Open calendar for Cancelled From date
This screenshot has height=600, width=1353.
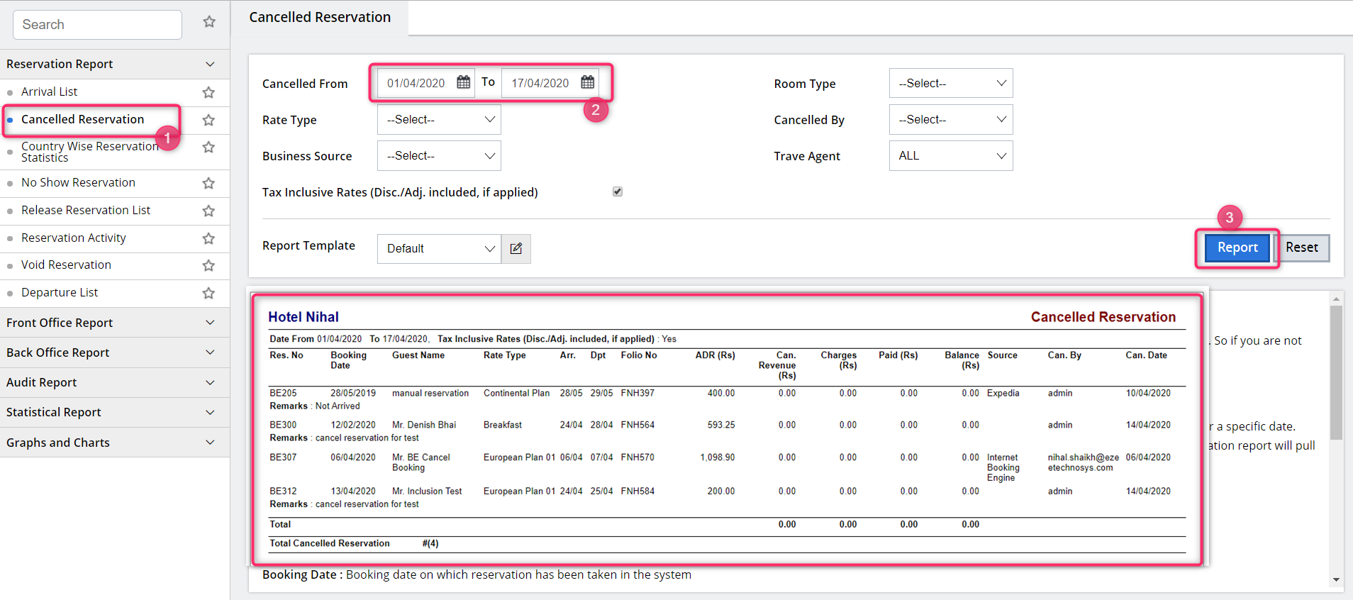pyautogui.click(x=463, y=82)
